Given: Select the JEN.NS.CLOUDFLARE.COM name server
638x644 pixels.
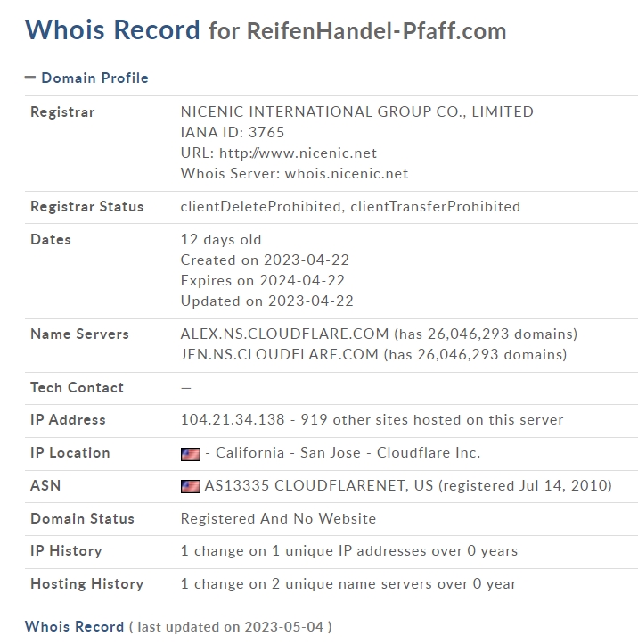Looking at the screenshot, I should (280, 354).
